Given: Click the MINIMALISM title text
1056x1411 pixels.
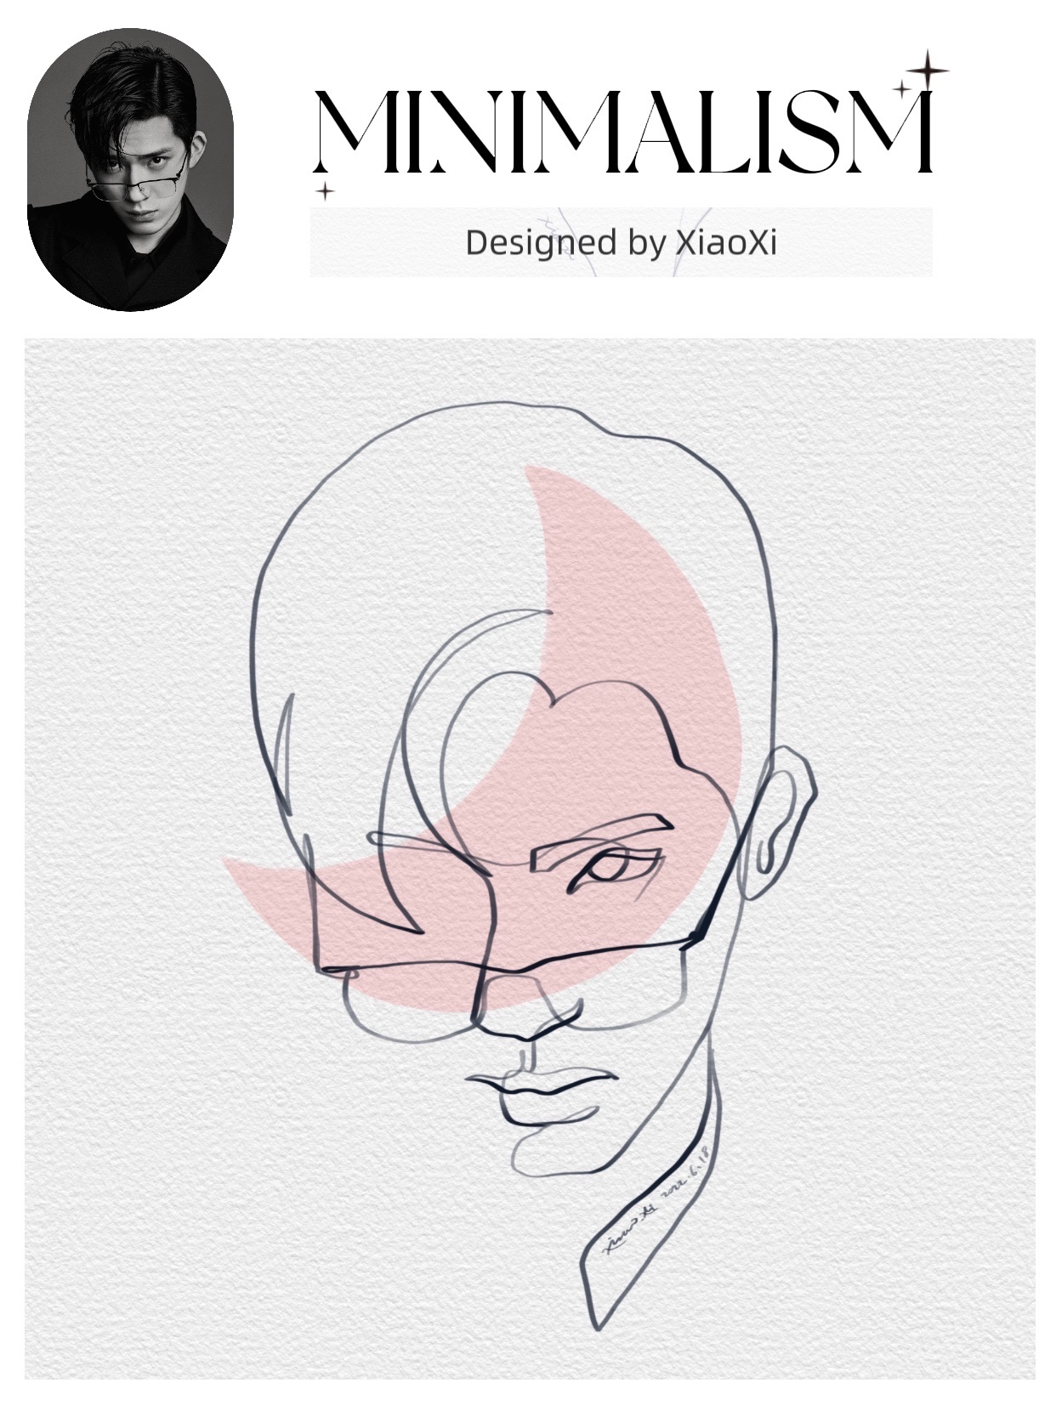Looking at the screenshot, I should [622, 132].
